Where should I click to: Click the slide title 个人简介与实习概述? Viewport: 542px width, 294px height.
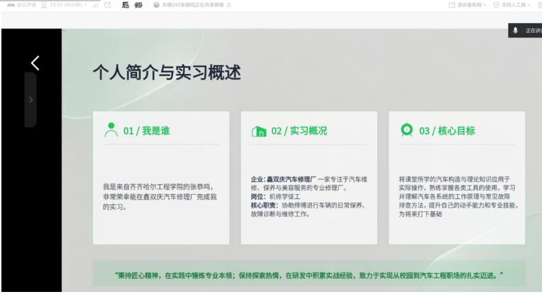[167, 73]
